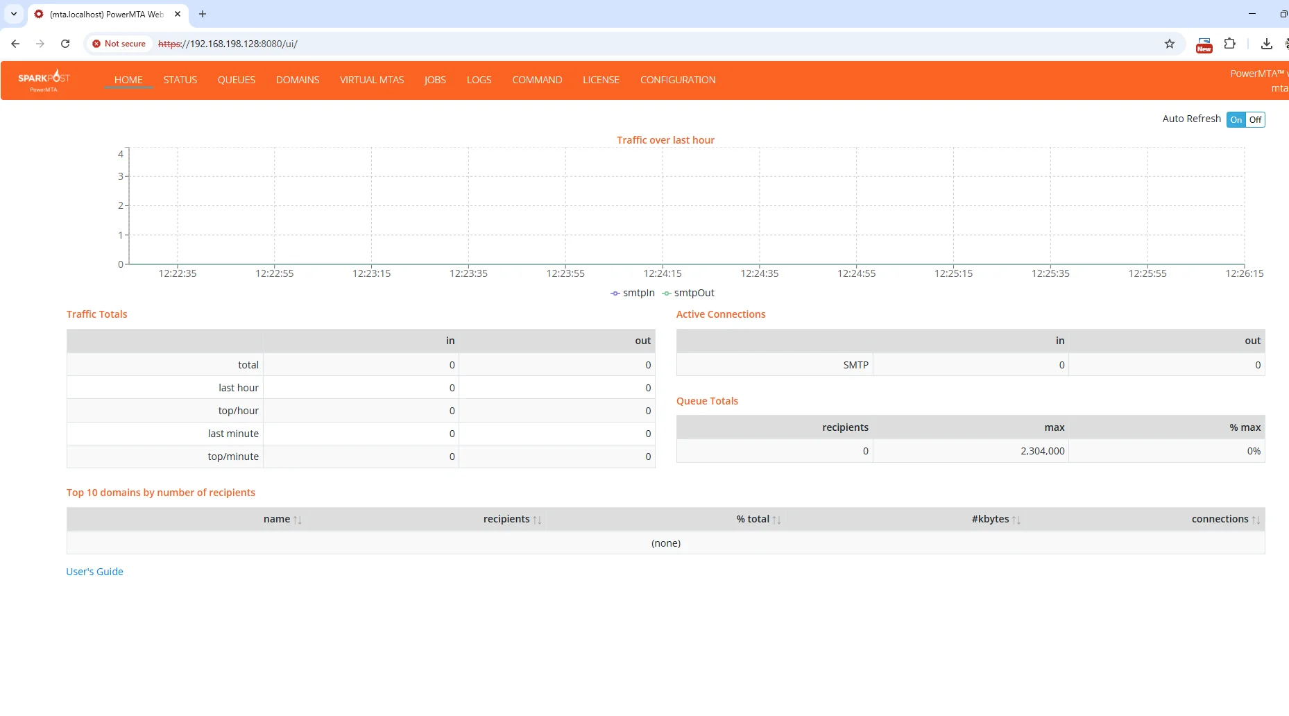Viewport: 1289px width, 716px height.
Task: Click the last minute row label
Action: [233, 434]
